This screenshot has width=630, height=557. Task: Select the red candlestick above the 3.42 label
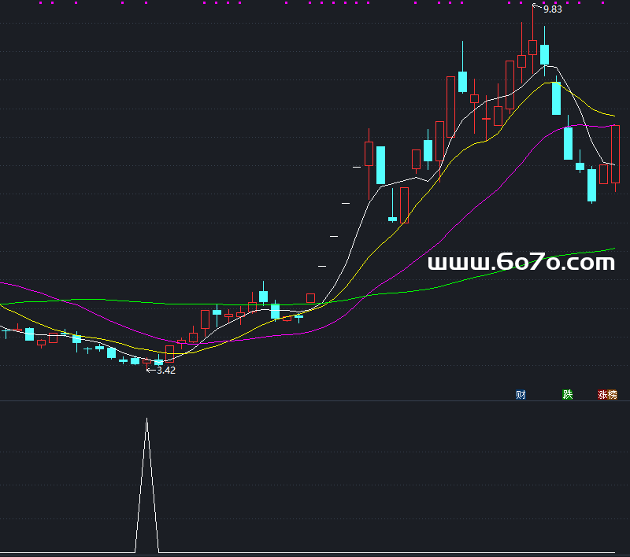click(169, 353)
